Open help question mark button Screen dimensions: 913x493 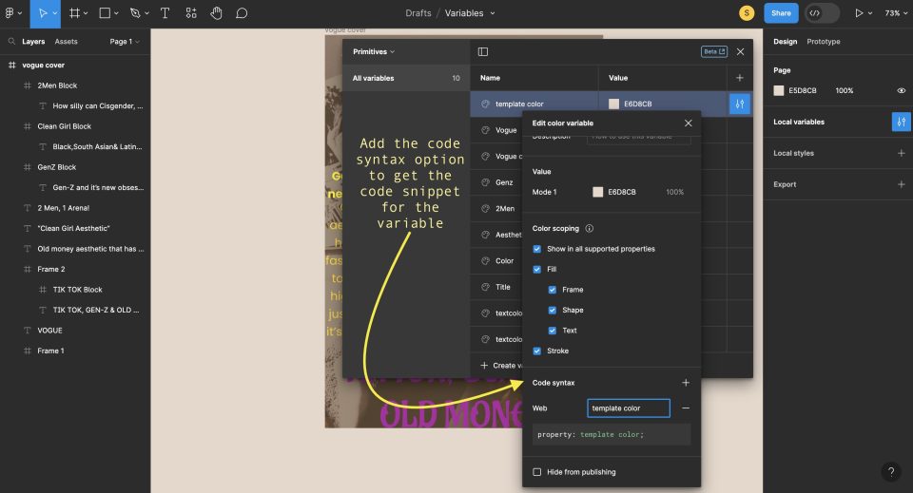click(x=890, y=472)
